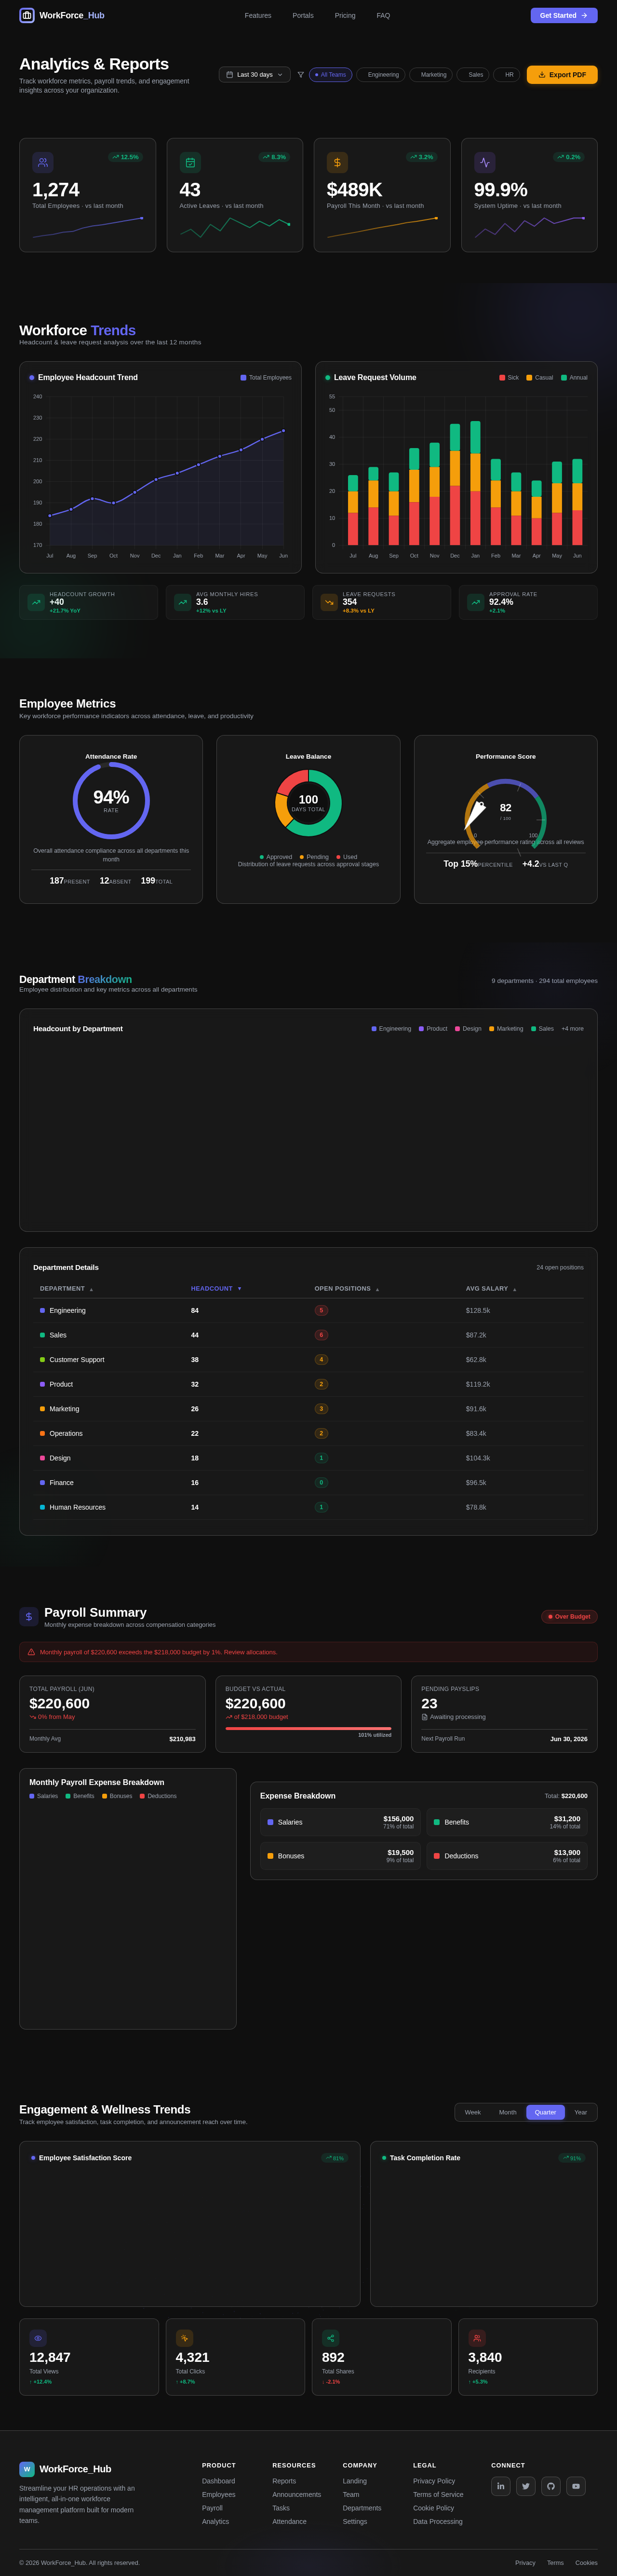Select the Marketing team filter chip

pos(431,75)
